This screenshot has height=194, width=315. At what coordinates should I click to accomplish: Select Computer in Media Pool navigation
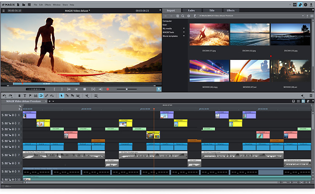tap(167, 21)
